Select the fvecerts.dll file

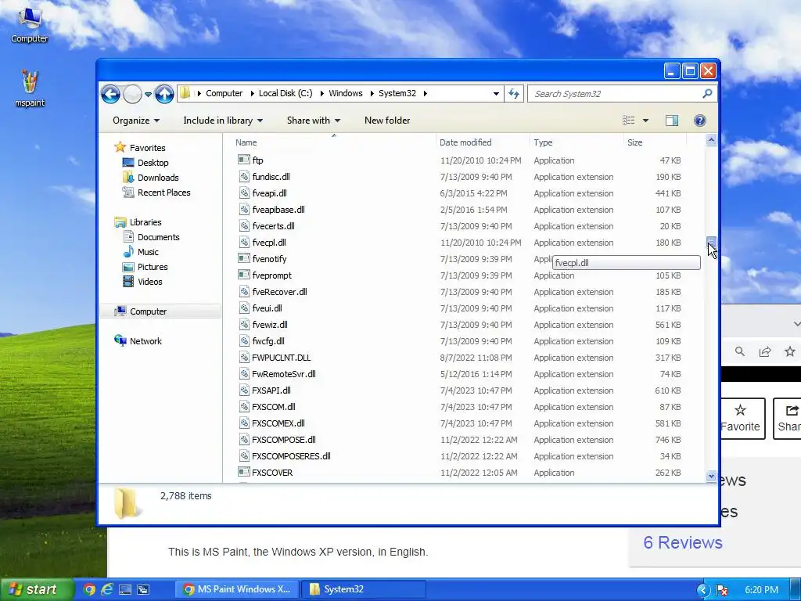coord(273,226)
